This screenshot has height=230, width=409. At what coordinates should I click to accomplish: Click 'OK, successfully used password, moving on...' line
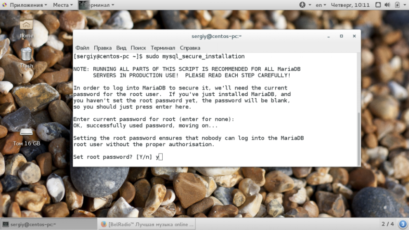(x=145, y=126)
